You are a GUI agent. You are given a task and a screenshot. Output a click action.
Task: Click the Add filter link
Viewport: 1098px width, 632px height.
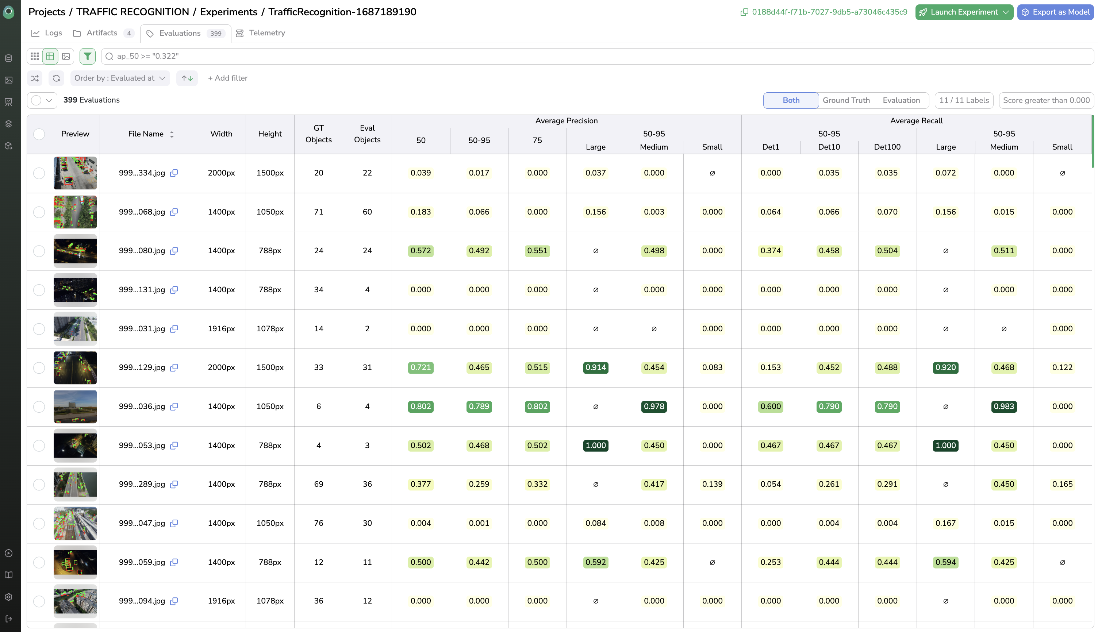(x=227, y=78)
